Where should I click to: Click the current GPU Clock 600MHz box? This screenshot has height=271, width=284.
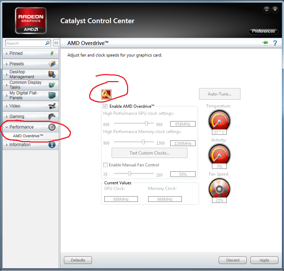(x=121, y=199)
